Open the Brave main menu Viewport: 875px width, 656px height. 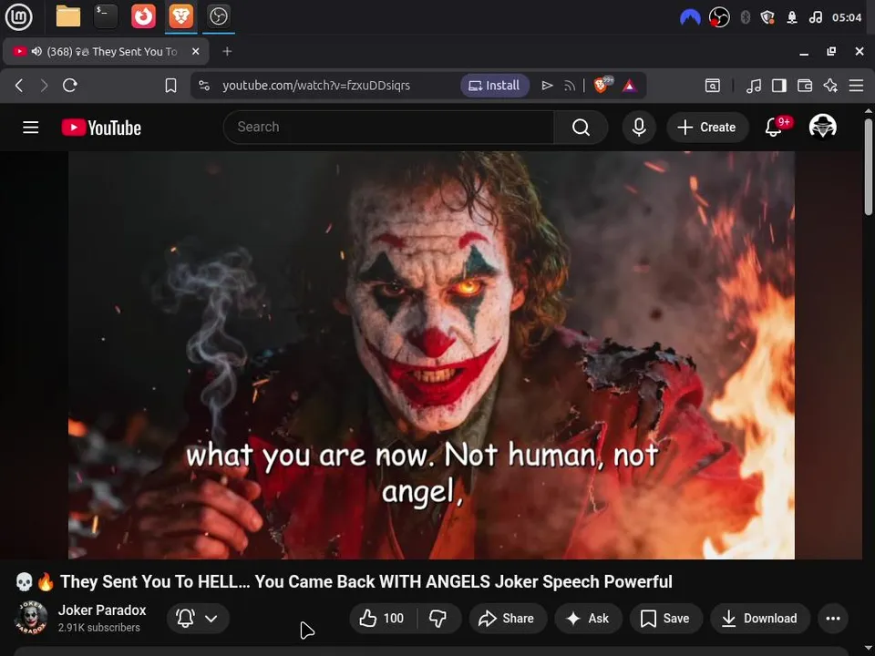(x=856, y=86)
